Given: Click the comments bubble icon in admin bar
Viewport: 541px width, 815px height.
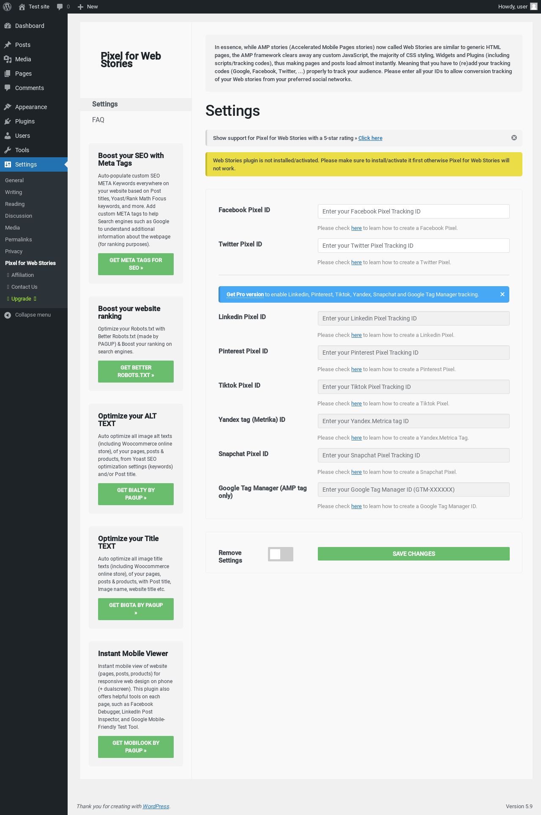Looking at the screenshot, I should point(60,7).
